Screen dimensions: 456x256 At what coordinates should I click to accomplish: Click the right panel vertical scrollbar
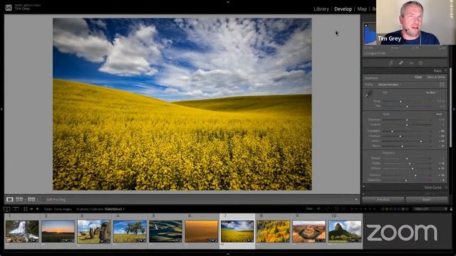tap(450, 107)
